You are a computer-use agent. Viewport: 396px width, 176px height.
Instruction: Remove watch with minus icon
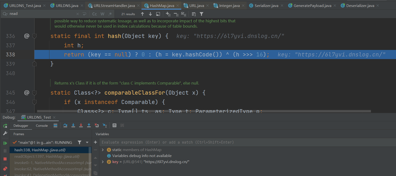95,150
